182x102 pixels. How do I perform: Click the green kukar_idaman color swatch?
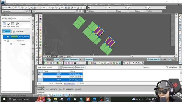coord(15,37)
